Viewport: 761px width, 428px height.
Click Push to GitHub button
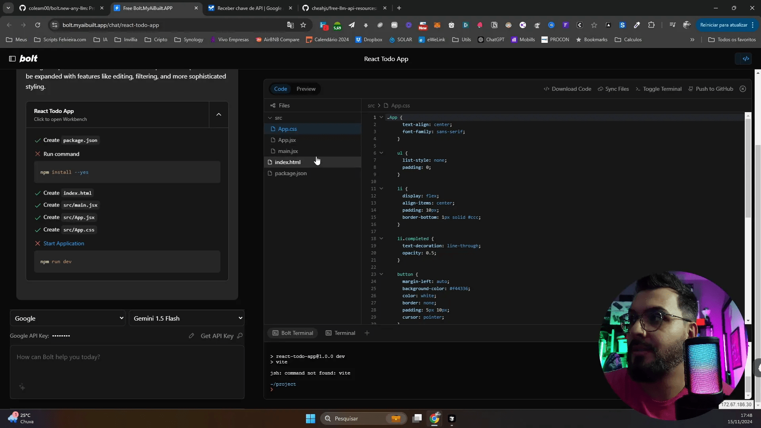711,89
